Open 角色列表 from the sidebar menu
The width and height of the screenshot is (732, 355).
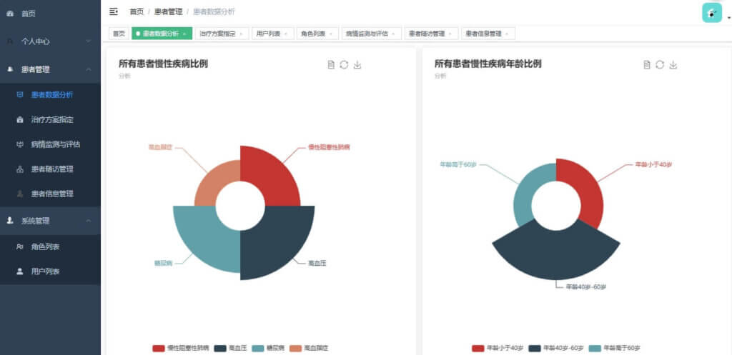point(51,246)
